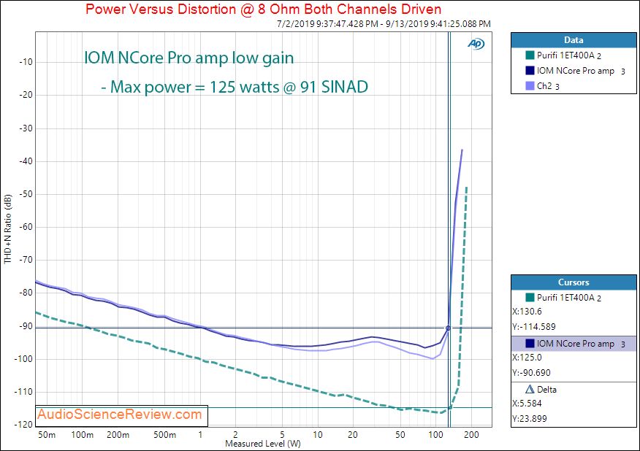Click the Y:-114.589 cursor value
The height and width of the screenshot is (451, 640).
click(x=534, y=327)
